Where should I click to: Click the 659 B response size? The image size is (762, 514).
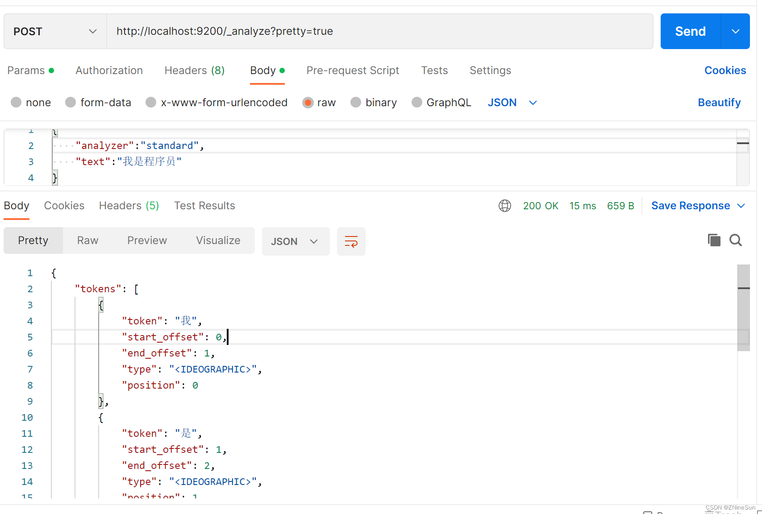point(620,206)
